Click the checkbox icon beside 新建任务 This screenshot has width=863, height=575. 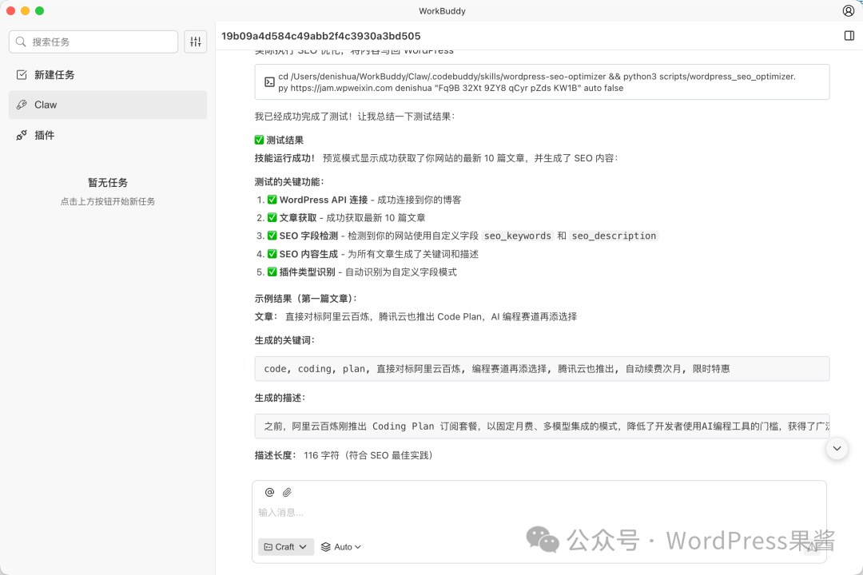point(22,74)
